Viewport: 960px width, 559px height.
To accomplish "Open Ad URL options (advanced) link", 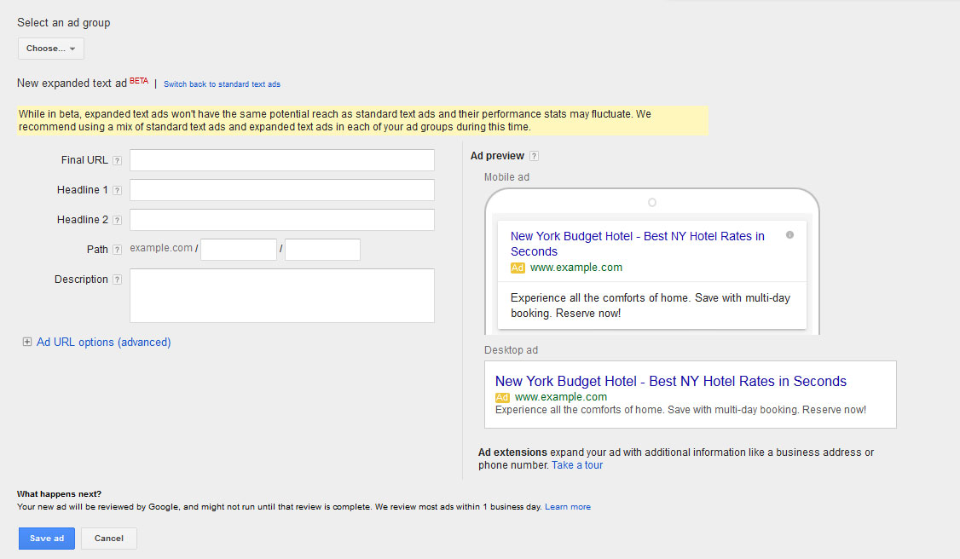I will click(103, 343).
